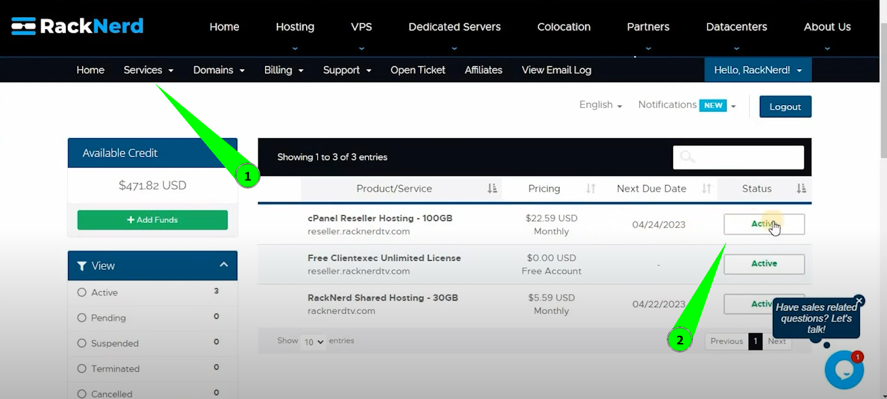Click the racknerdtv.com domain text
Viewport: 887px width, 399px height.
[341, 311]
